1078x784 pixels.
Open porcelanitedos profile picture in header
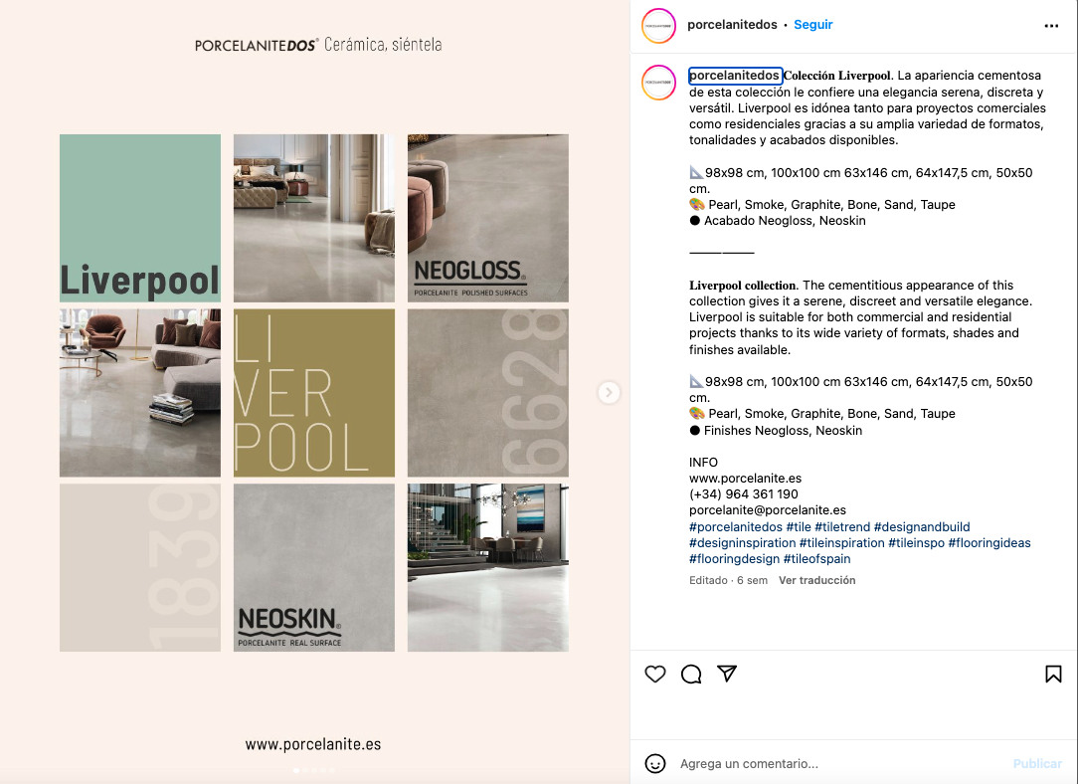tap(658, 26)
